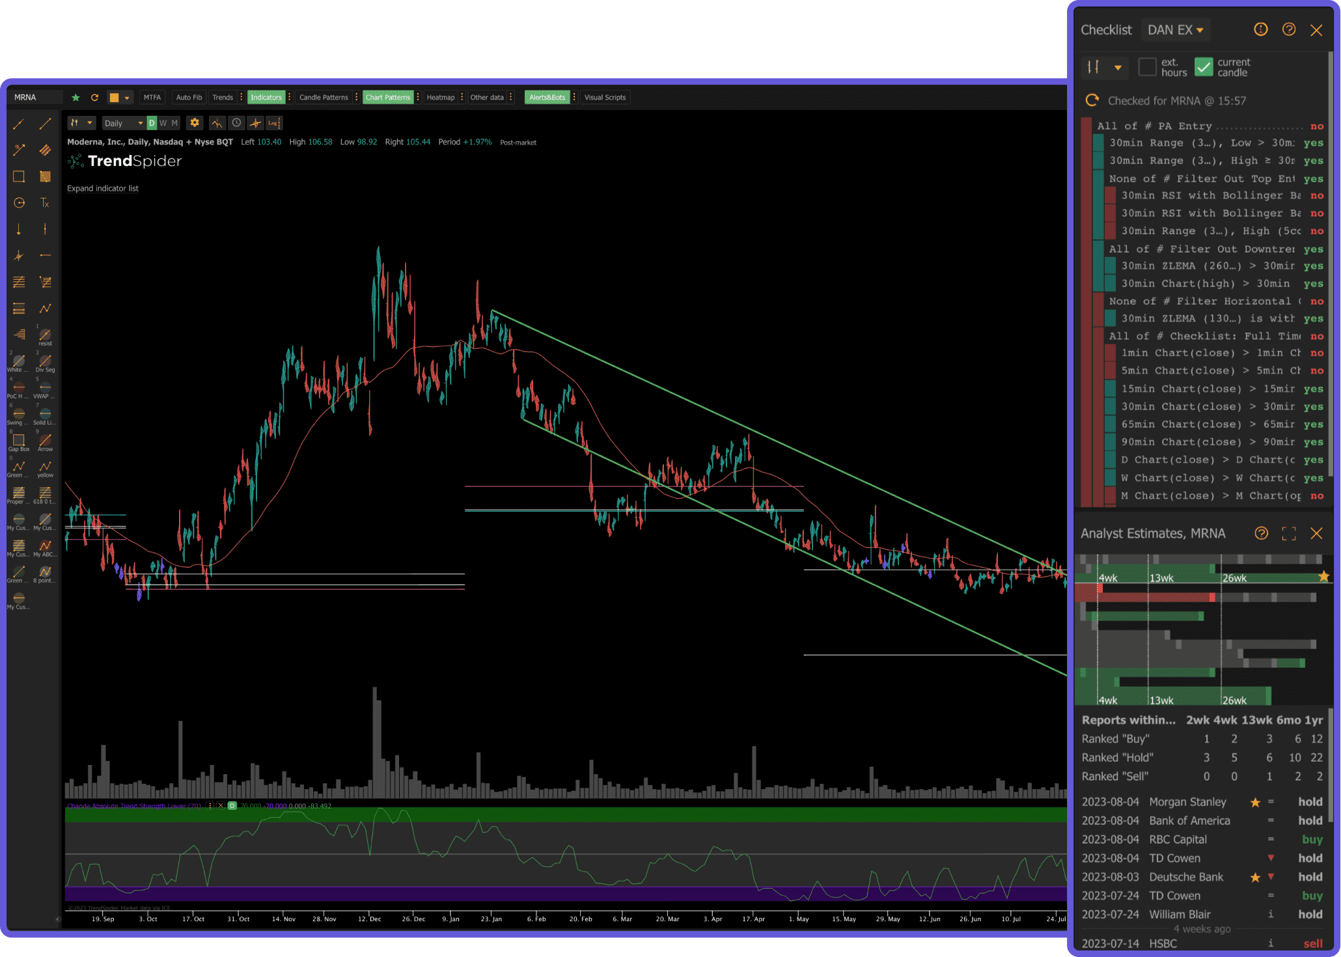
Task: Click Expand indicator list link
Action: [x=103, y=189]
